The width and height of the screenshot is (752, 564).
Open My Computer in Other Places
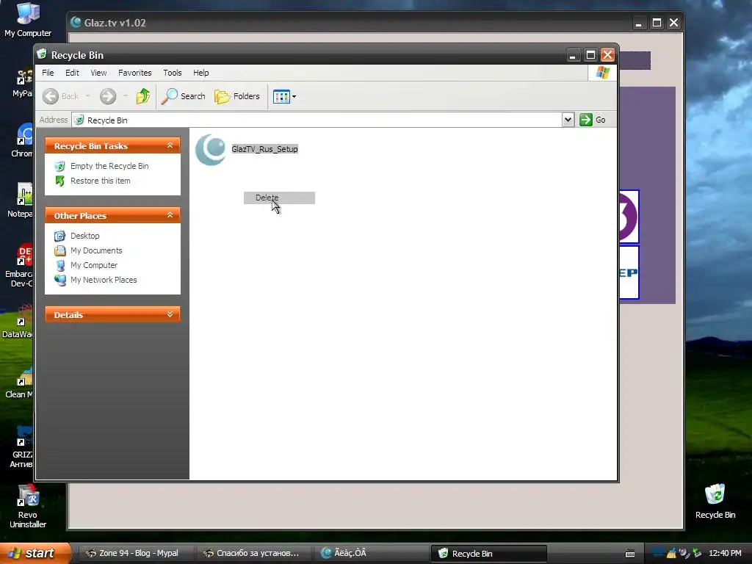coord(94,265)
